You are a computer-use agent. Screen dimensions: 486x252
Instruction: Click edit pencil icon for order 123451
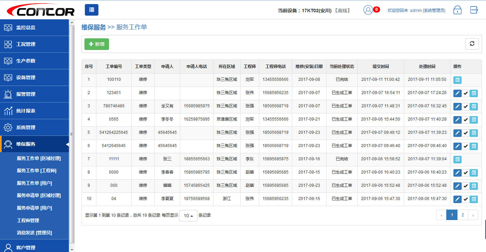pyautogui.click(x=457, y=93)
